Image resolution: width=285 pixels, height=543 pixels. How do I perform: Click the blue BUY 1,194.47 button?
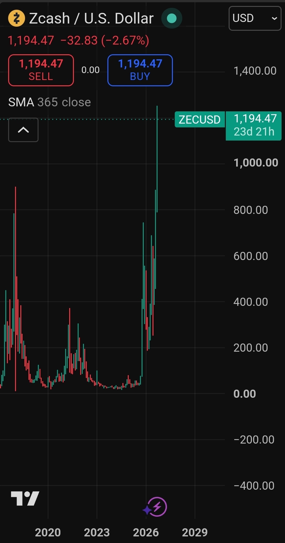[x=140, y=70]
